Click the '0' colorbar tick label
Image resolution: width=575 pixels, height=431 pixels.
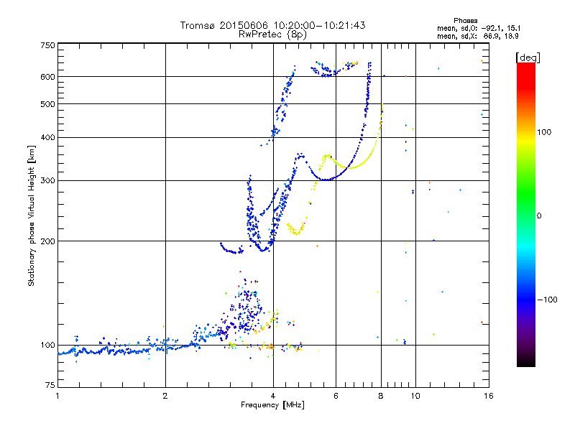point(539,216)
